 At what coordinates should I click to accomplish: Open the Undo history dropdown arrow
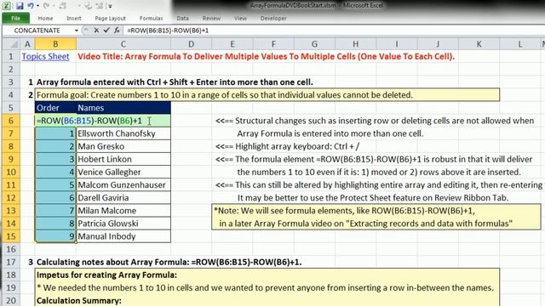coord(37,6)
